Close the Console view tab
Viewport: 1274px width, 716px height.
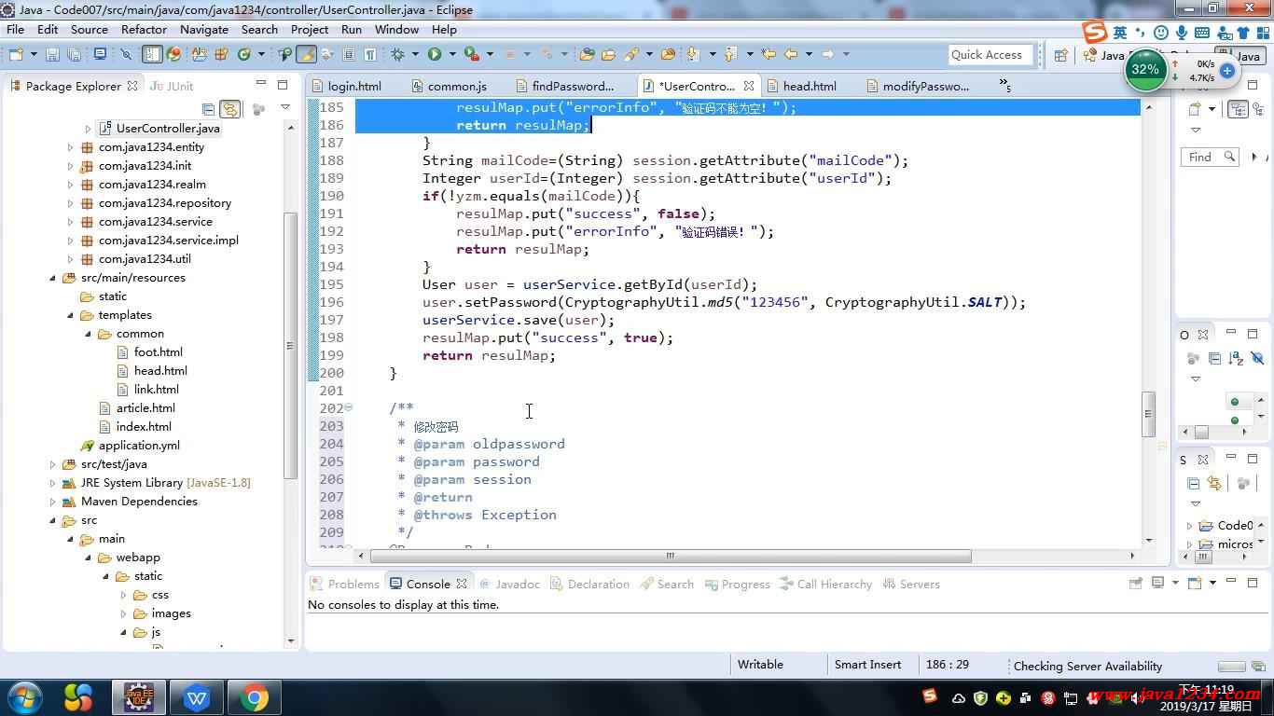coord(461,584)
